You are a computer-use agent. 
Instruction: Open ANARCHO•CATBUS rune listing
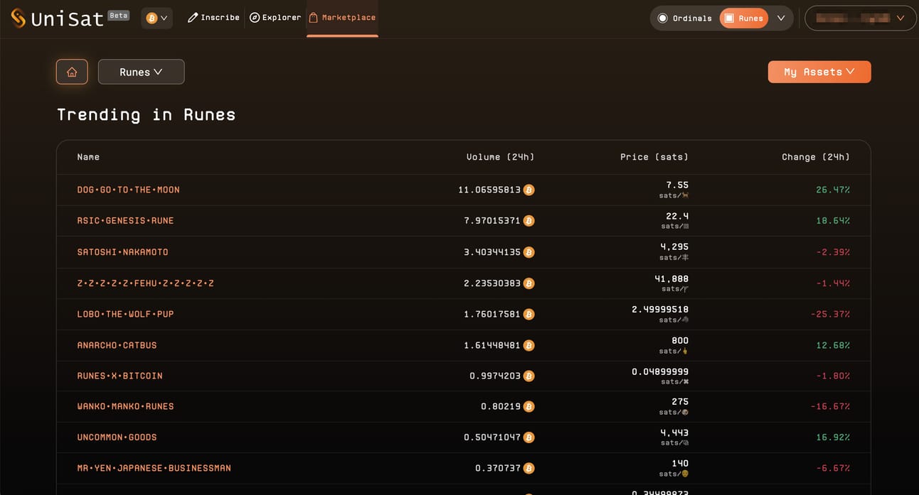pos(117,345)
